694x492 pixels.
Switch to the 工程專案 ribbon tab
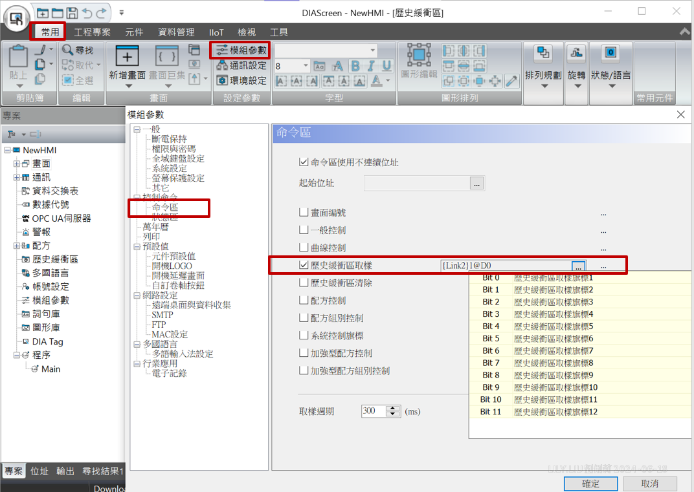tap(92, 32)
